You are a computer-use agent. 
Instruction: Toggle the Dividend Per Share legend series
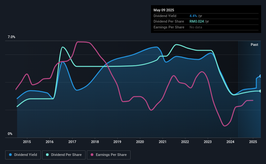(64, 155)
